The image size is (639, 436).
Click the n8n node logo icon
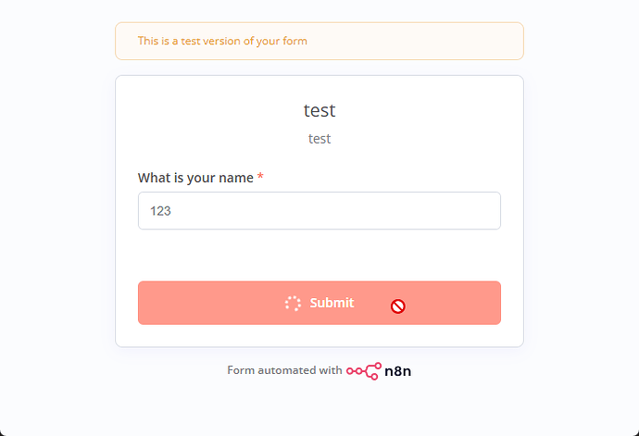363,371
